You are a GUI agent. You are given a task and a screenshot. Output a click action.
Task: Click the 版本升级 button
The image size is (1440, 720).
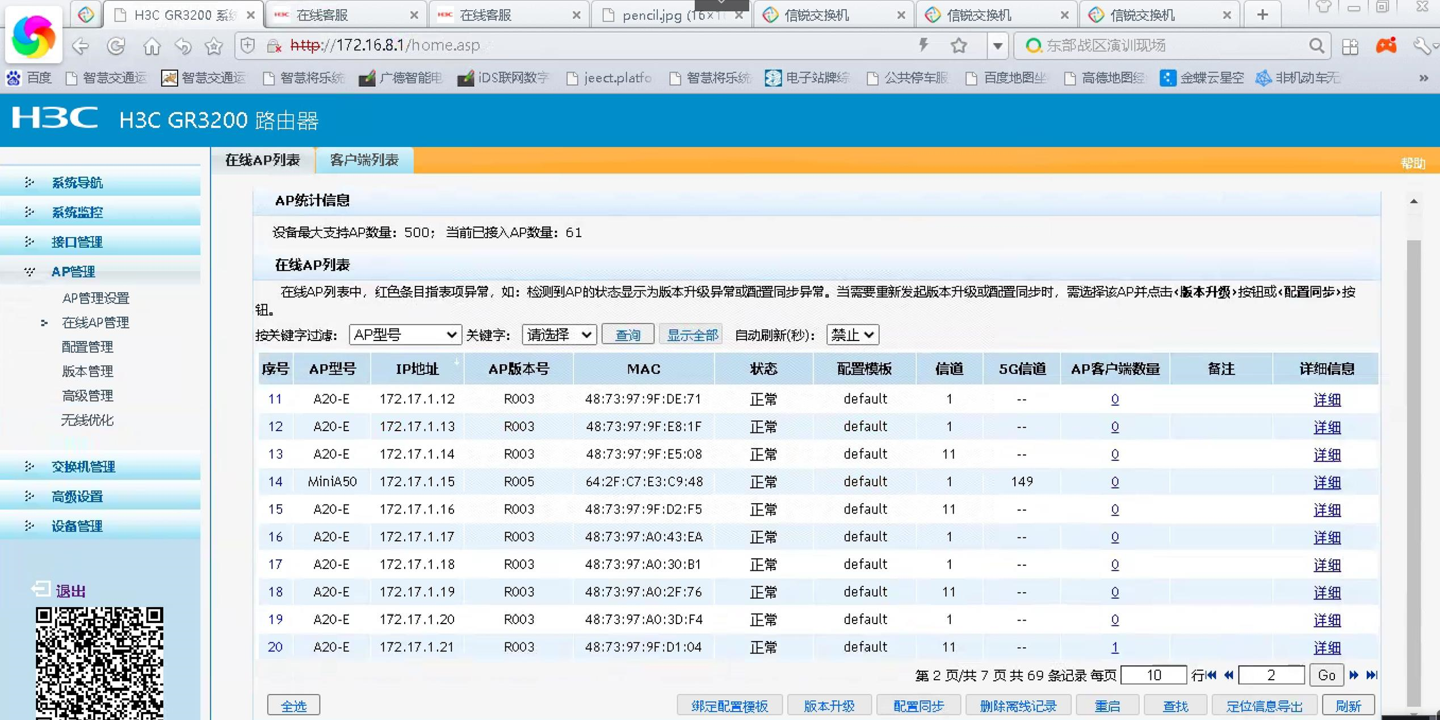click(x=829, y=706)
